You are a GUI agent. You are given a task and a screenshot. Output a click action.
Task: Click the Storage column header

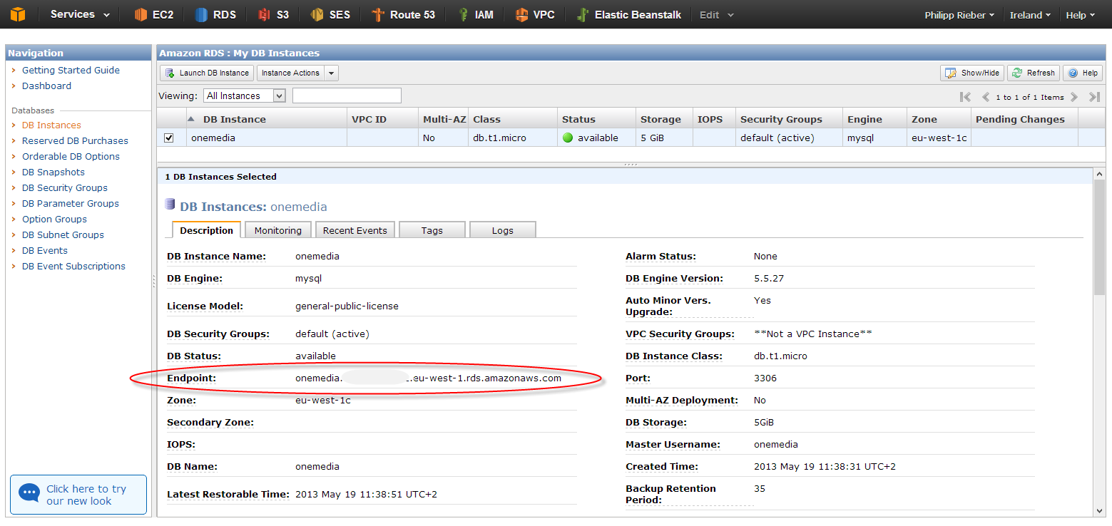(x=664, y=119)
